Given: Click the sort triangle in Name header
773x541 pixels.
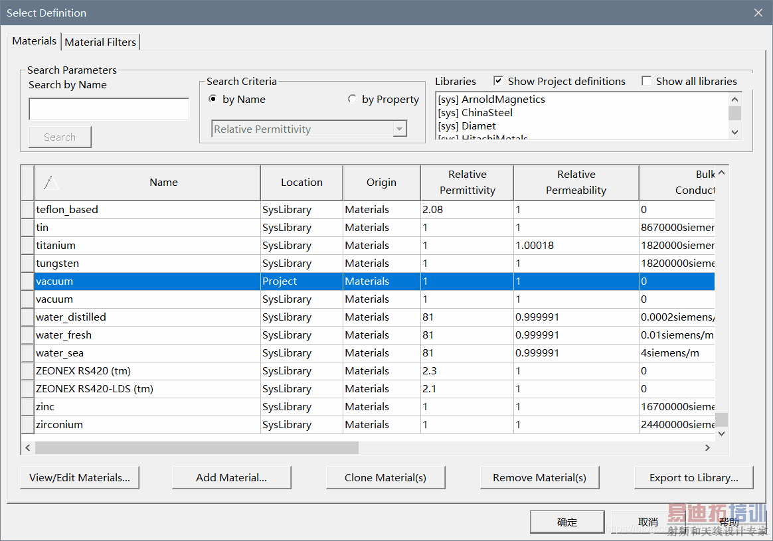Looking at the screenshot, I should pyautogui.click(x=51, y=183).
